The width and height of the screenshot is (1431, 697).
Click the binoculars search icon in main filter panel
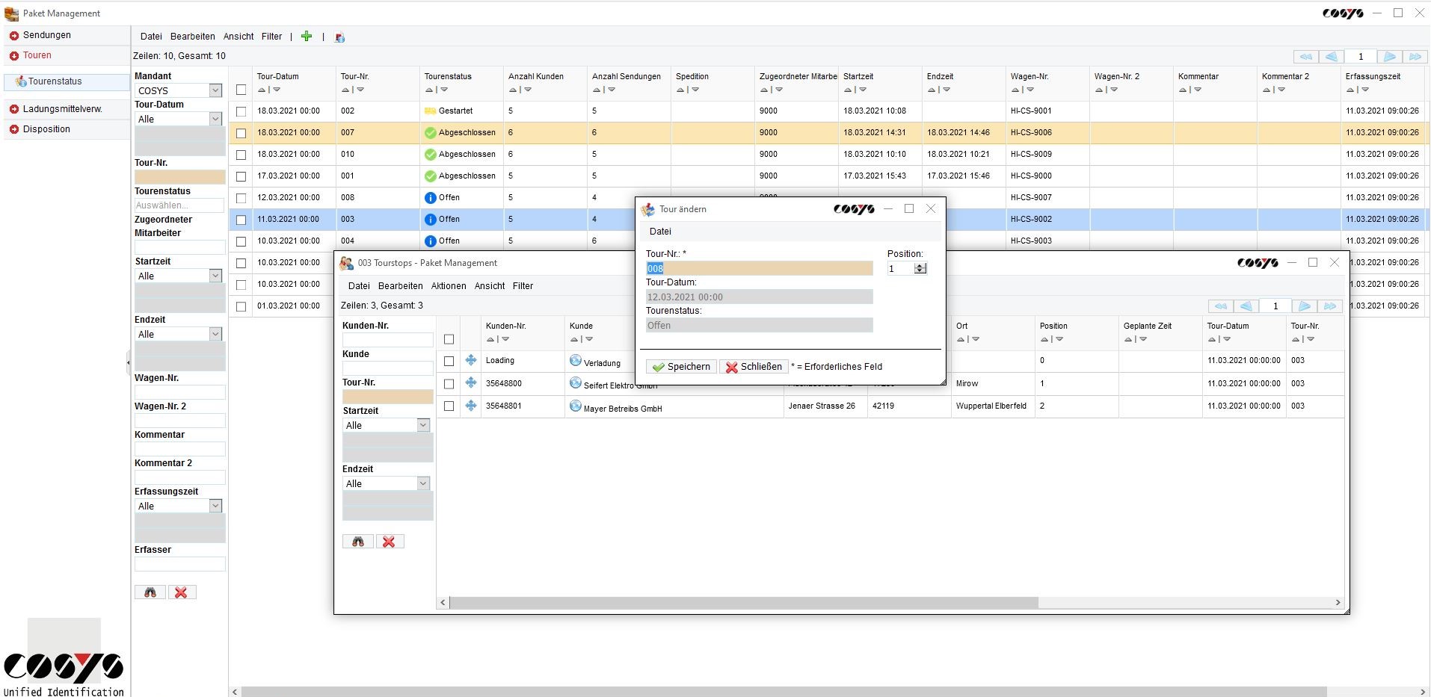[x=150, y=592]
